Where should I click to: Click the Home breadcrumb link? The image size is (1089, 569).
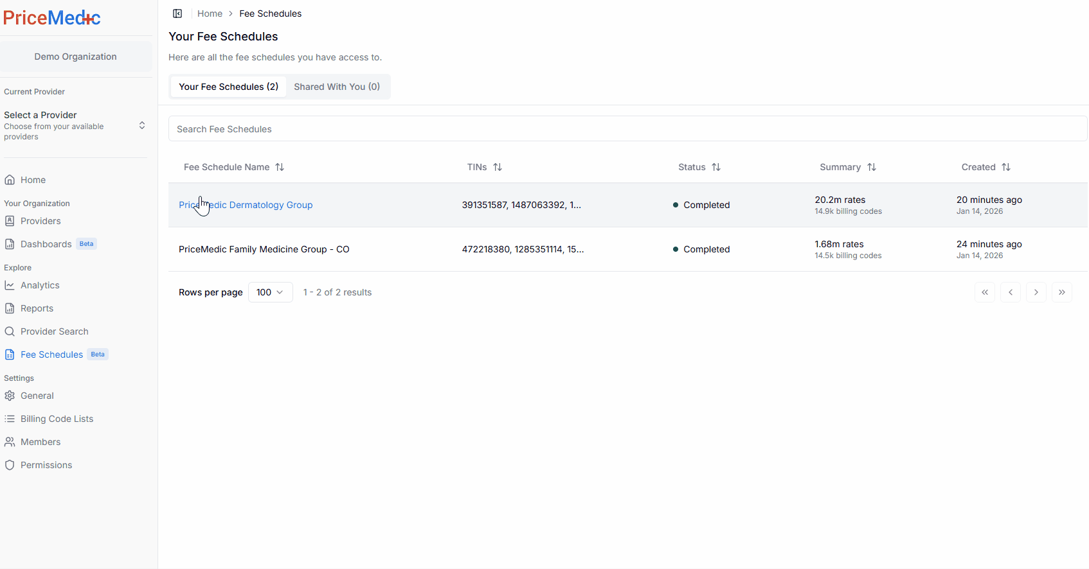coord(210,13)
